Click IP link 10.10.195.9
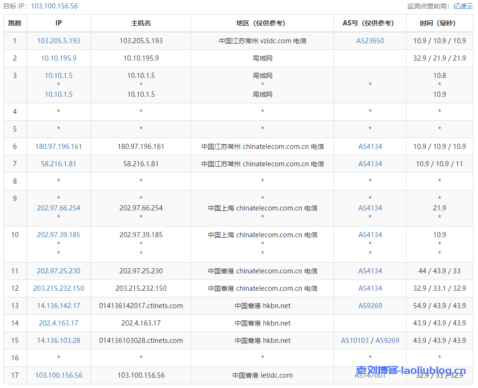 coord(59,58)
